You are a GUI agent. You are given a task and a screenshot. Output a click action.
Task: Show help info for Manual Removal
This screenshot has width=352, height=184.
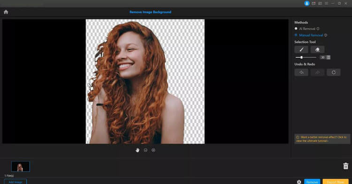(326, 35)
